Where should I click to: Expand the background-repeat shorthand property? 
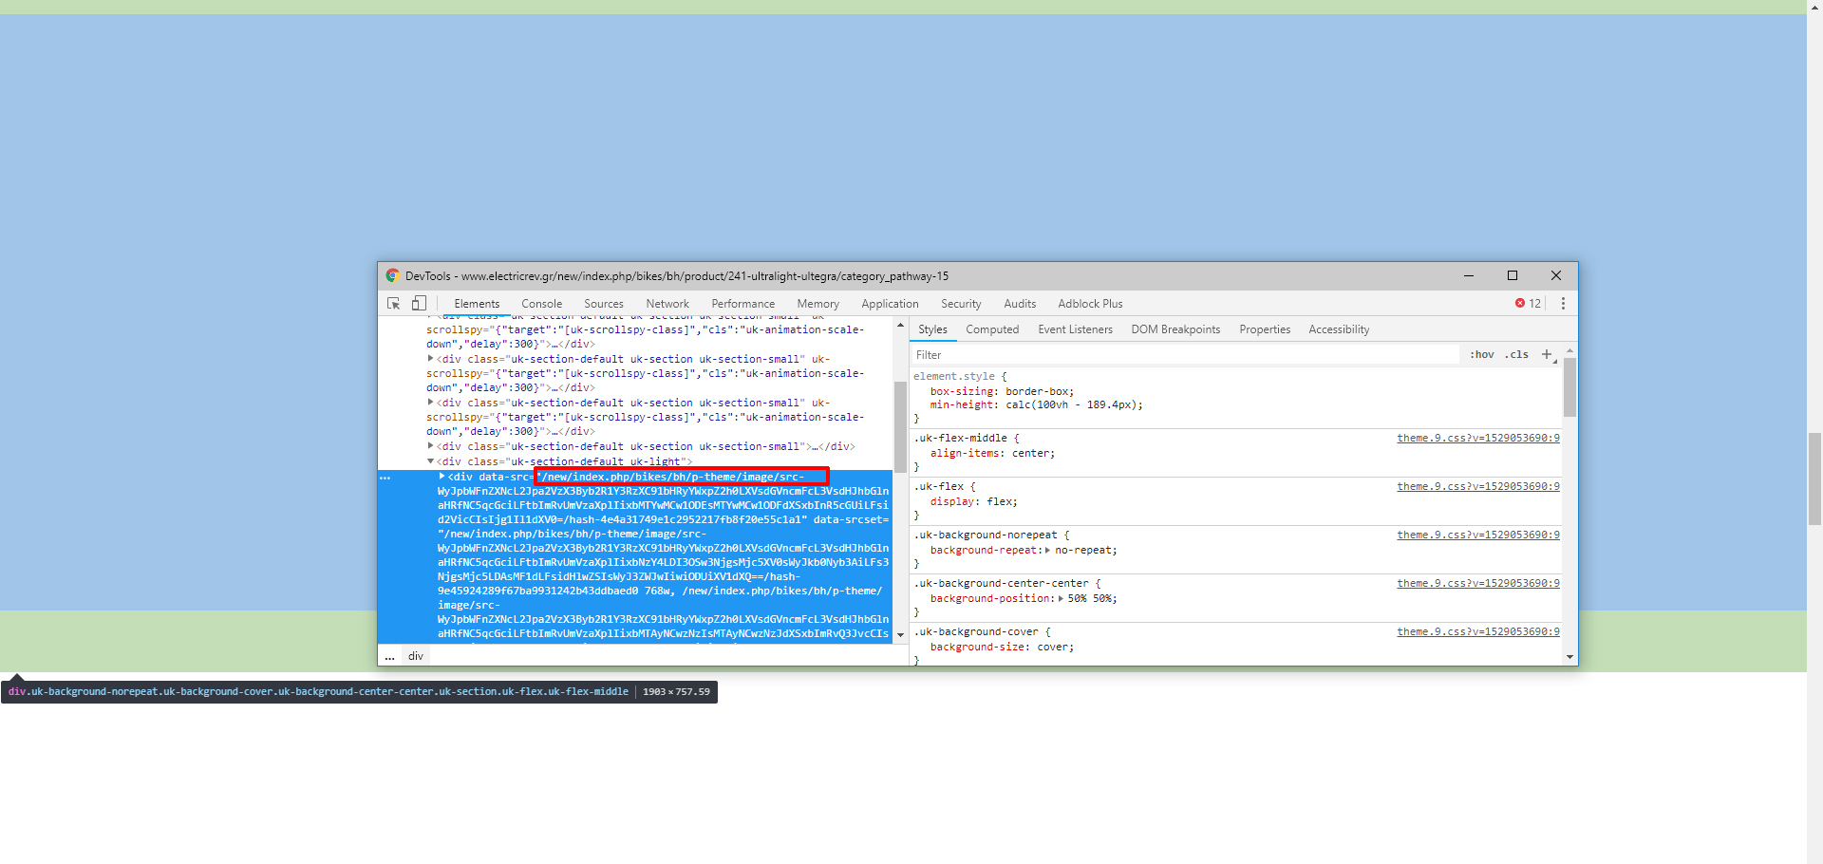click(1047, 551)
